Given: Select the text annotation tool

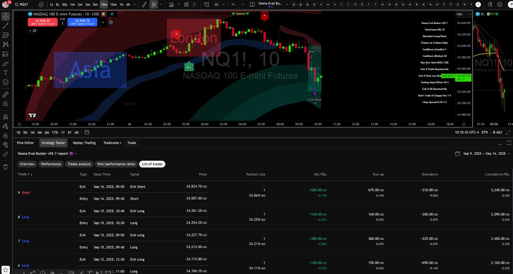Looking at the screenshot, I should click(6, 73).
